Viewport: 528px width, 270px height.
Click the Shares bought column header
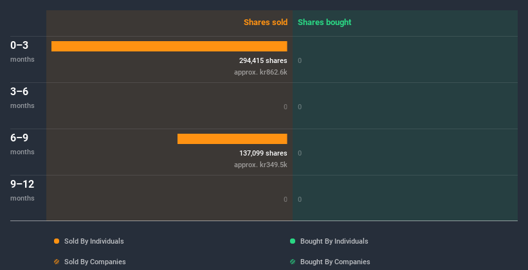[325, 22]
